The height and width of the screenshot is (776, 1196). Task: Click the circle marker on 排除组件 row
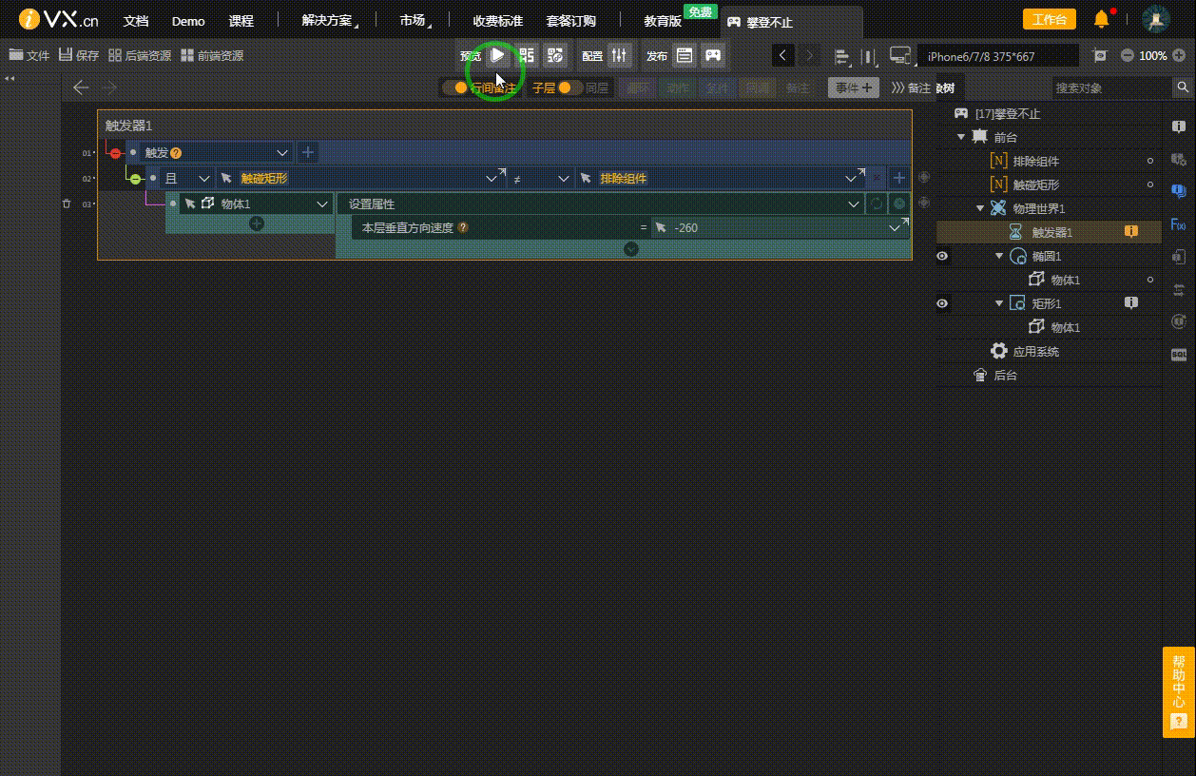(1150, 161)
